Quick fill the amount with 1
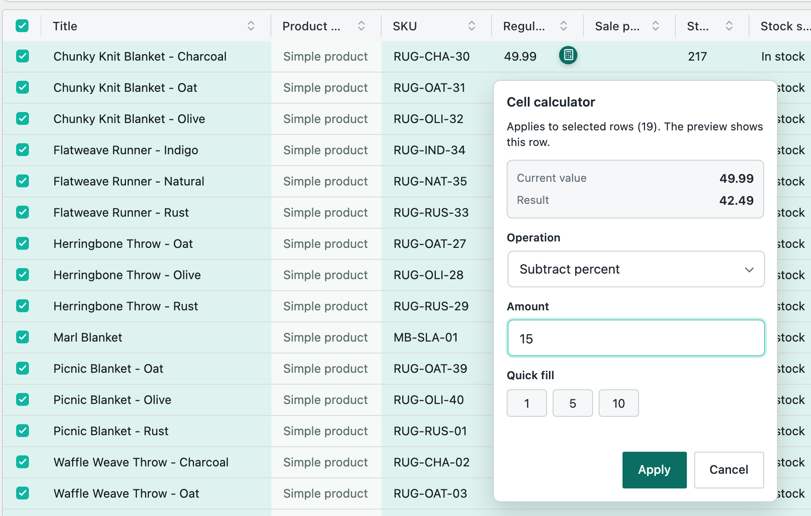 click(527, 403)
